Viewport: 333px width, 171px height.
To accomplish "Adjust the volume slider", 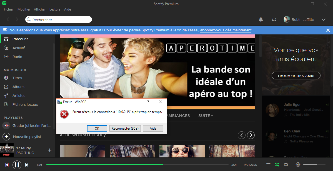I will click(314, 165).
